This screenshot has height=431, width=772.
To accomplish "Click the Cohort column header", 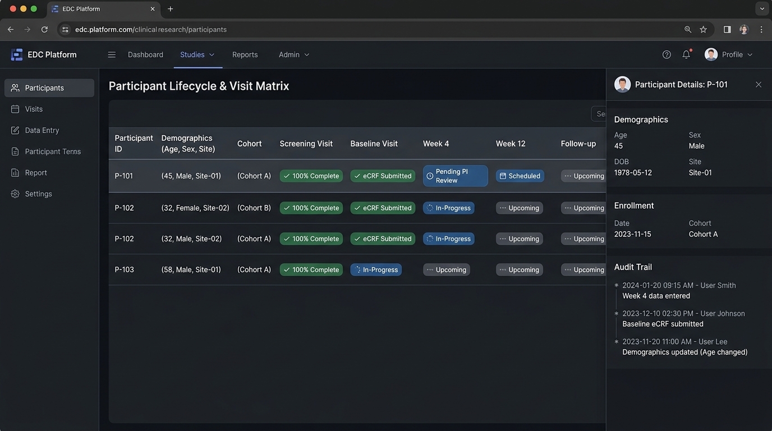I will (x=250, y=144).
